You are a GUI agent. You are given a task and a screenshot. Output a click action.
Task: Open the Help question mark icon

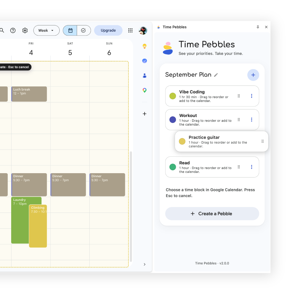click(x=13, y=30)
